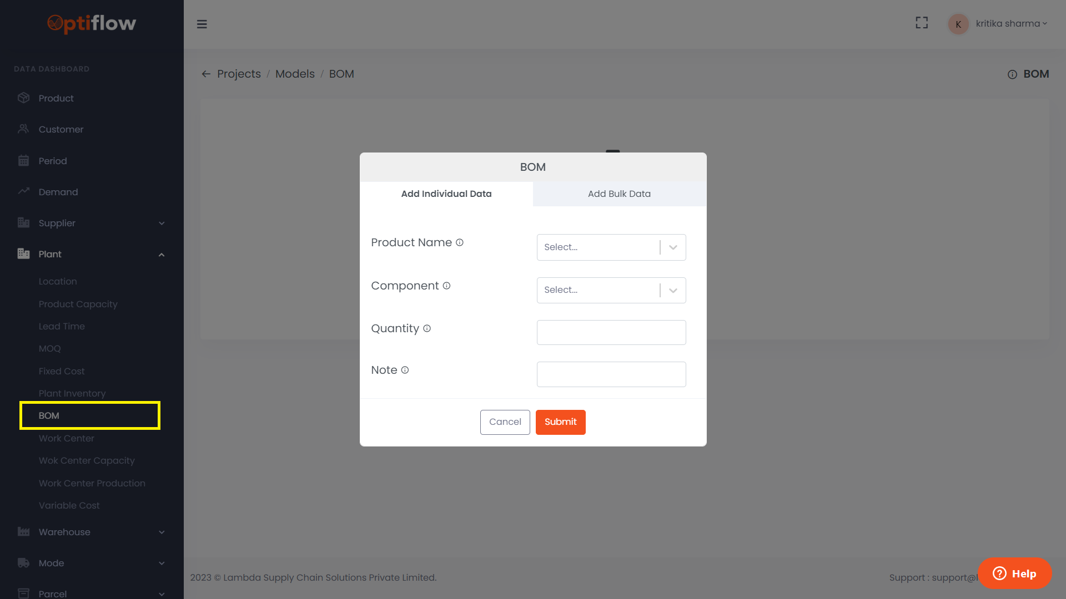This screenshot has height=599, width=1066.
Task: Click the back arrow beside Projects
Action: 206,74
